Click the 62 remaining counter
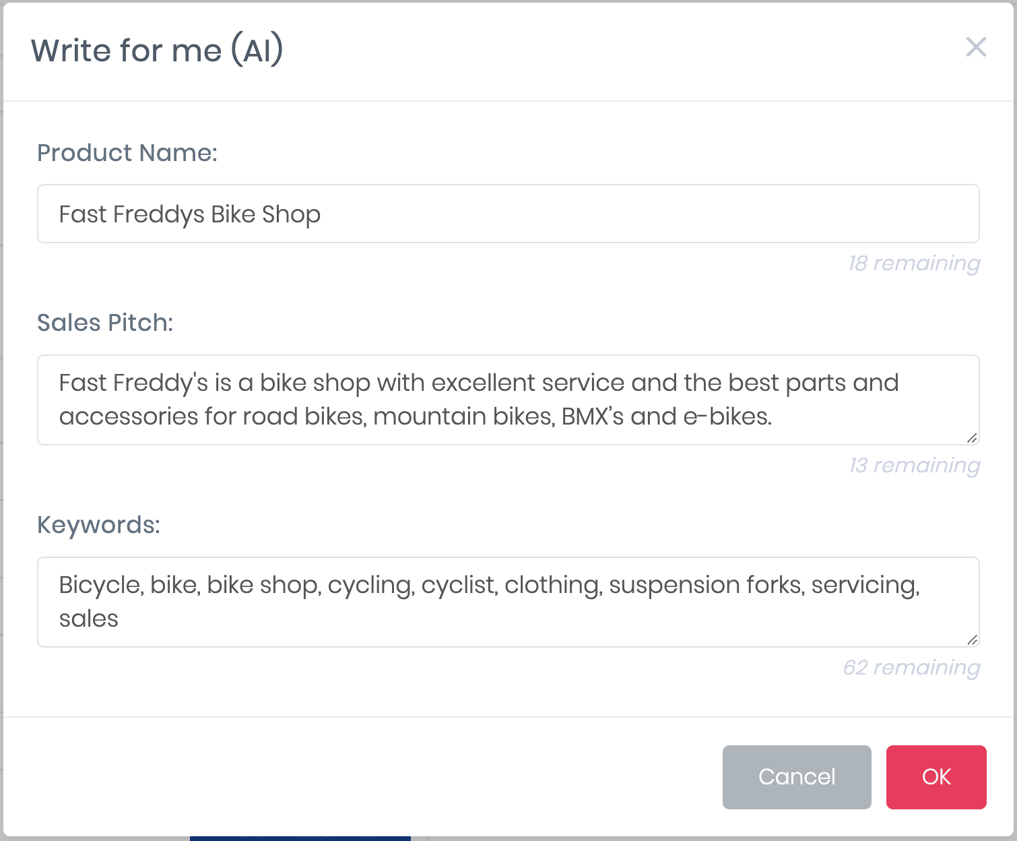This screenshot has height=841, width=1017. 911,667
